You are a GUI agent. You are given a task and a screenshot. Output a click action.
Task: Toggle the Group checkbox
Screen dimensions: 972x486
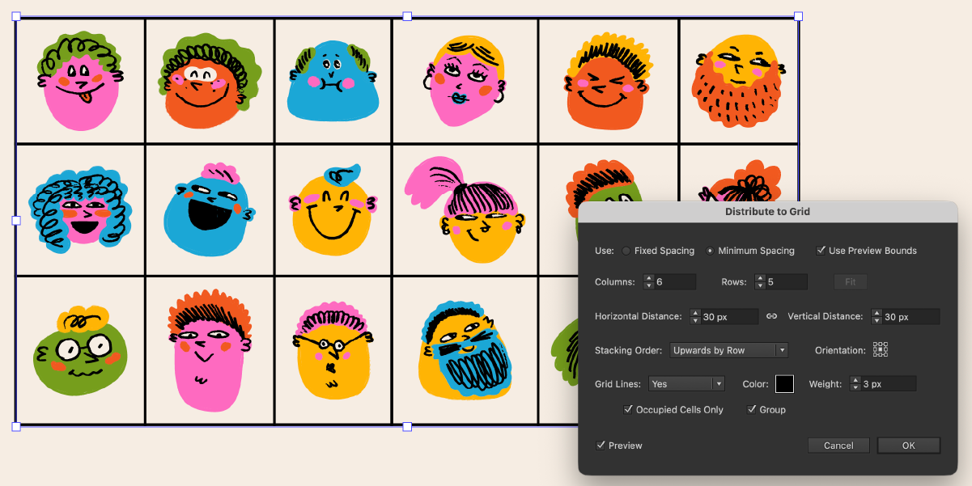click(x=751, y=410)
